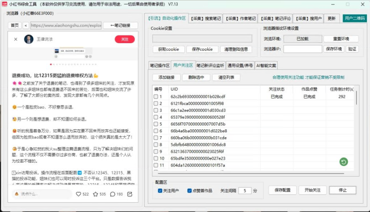Tick the checkbox for row 4
370x212 pixels.
(156, 117)
